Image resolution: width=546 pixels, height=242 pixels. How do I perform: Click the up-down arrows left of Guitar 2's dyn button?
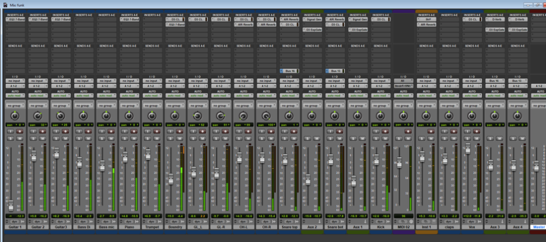click(x=30, y=221)
